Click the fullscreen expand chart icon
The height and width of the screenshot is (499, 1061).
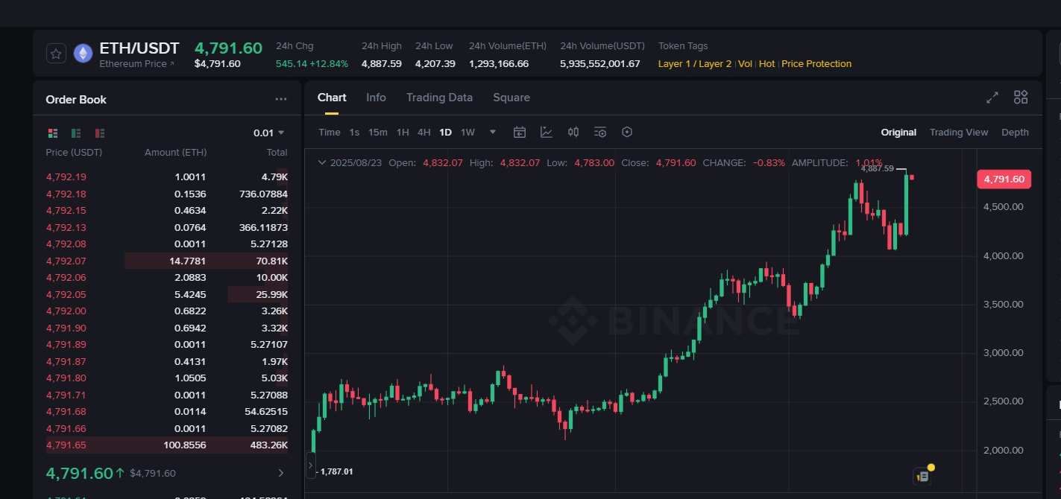pos(992,97)
